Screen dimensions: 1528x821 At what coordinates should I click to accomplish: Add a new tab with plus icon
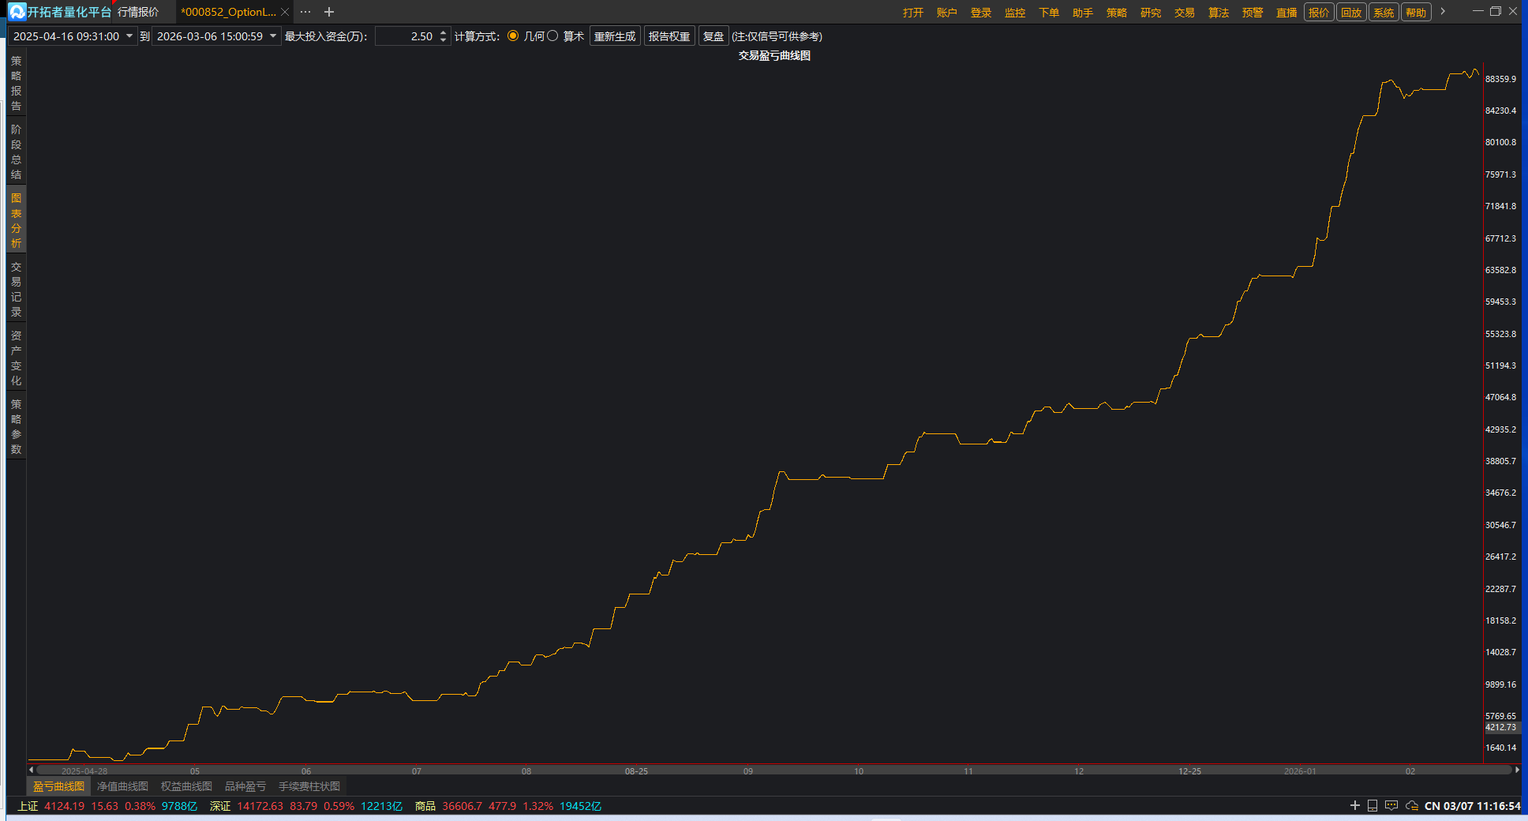[x=329, y=12]
